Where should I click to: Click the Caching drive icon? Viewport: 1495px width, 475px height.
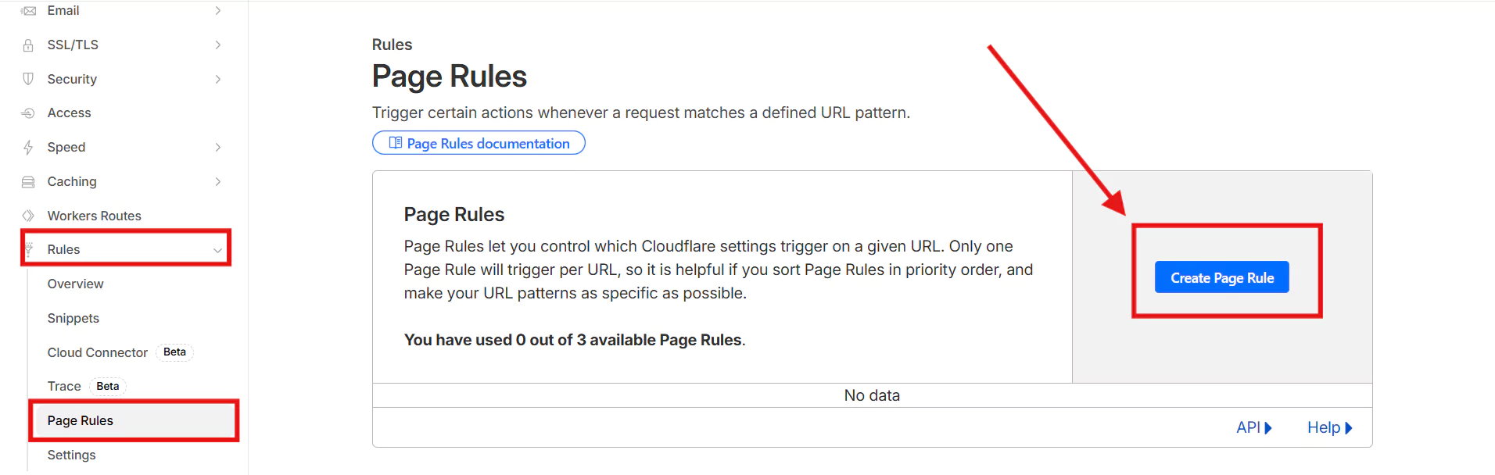(x=28, y=182)
